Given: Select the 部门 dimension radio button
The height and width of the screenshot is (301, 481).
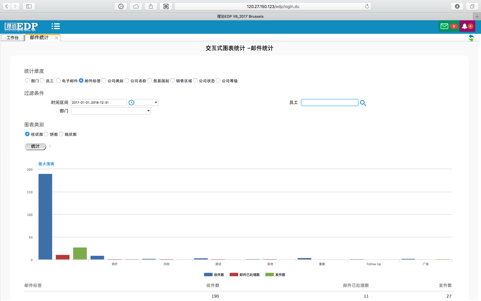Looking at the screenshot, I should (27, 81).
